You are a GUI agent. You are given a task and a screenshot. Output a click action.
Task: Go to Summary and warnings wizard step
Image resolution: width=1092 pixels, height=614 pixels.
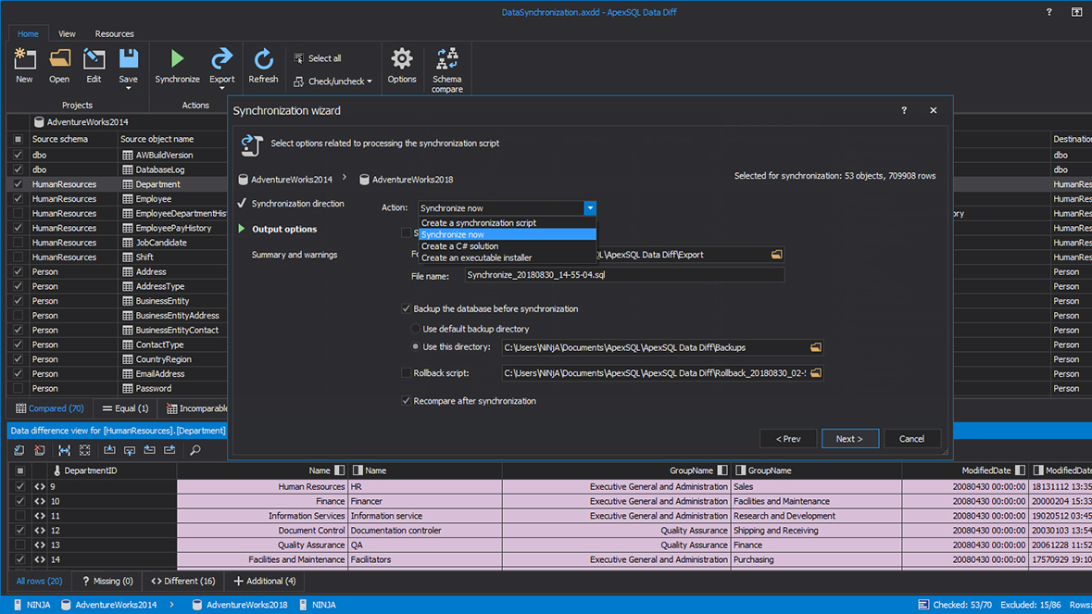tap(294, 255)
